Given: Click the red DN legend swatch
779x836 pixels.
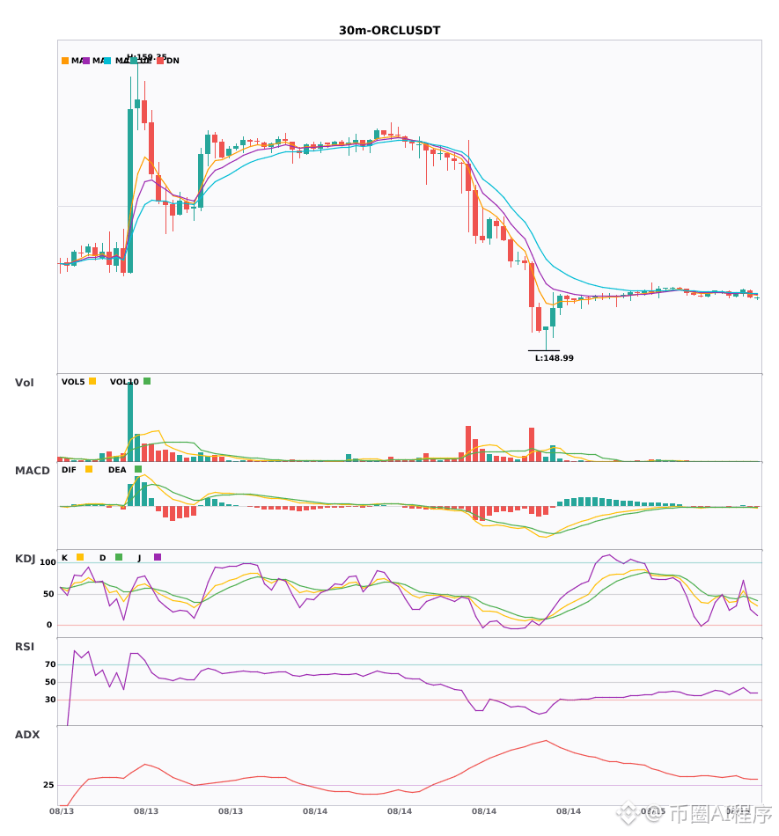Looking at the screenshot, I should (x=160, y=61).
